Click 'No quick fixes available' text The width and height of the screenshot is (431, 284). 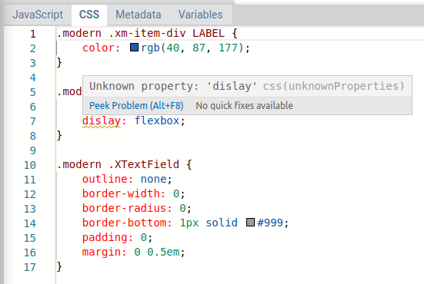[245, 106]
